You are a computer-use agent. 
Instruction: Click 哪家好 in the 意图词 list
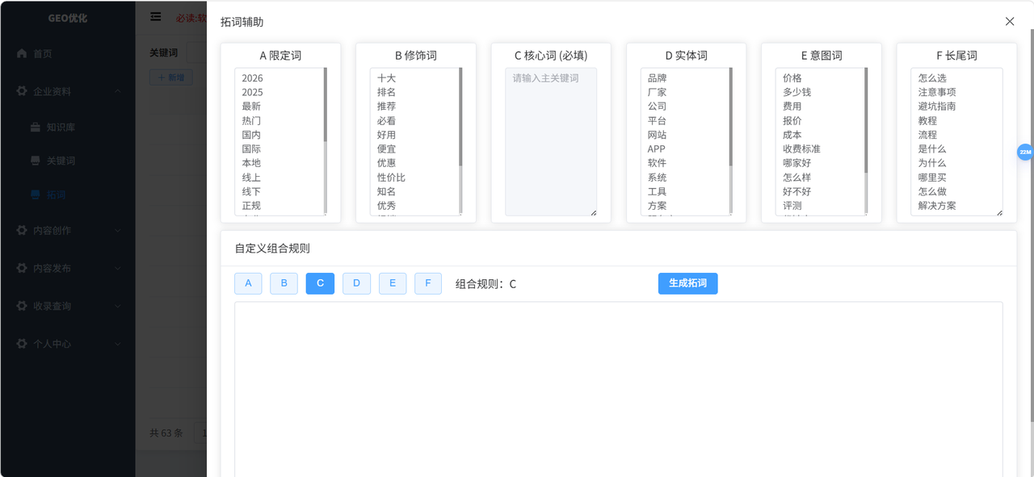pos(797,163)
